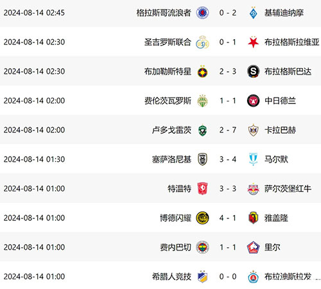
Task: Click the 特温特 red crest
Action: click(202, 189)
